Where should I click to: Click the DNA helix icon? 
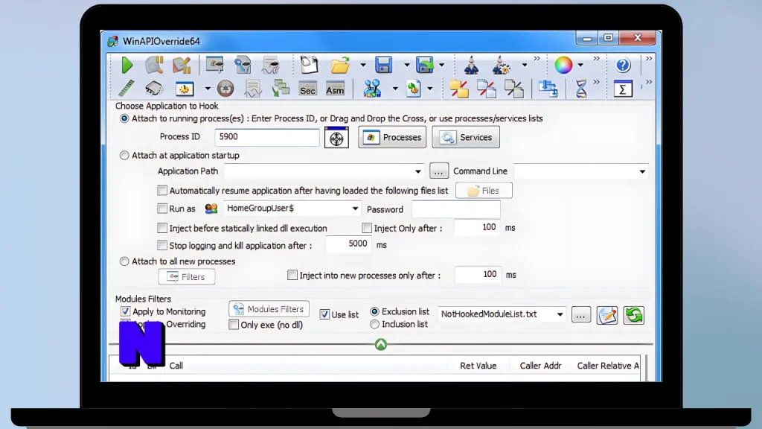pos(581,89)
